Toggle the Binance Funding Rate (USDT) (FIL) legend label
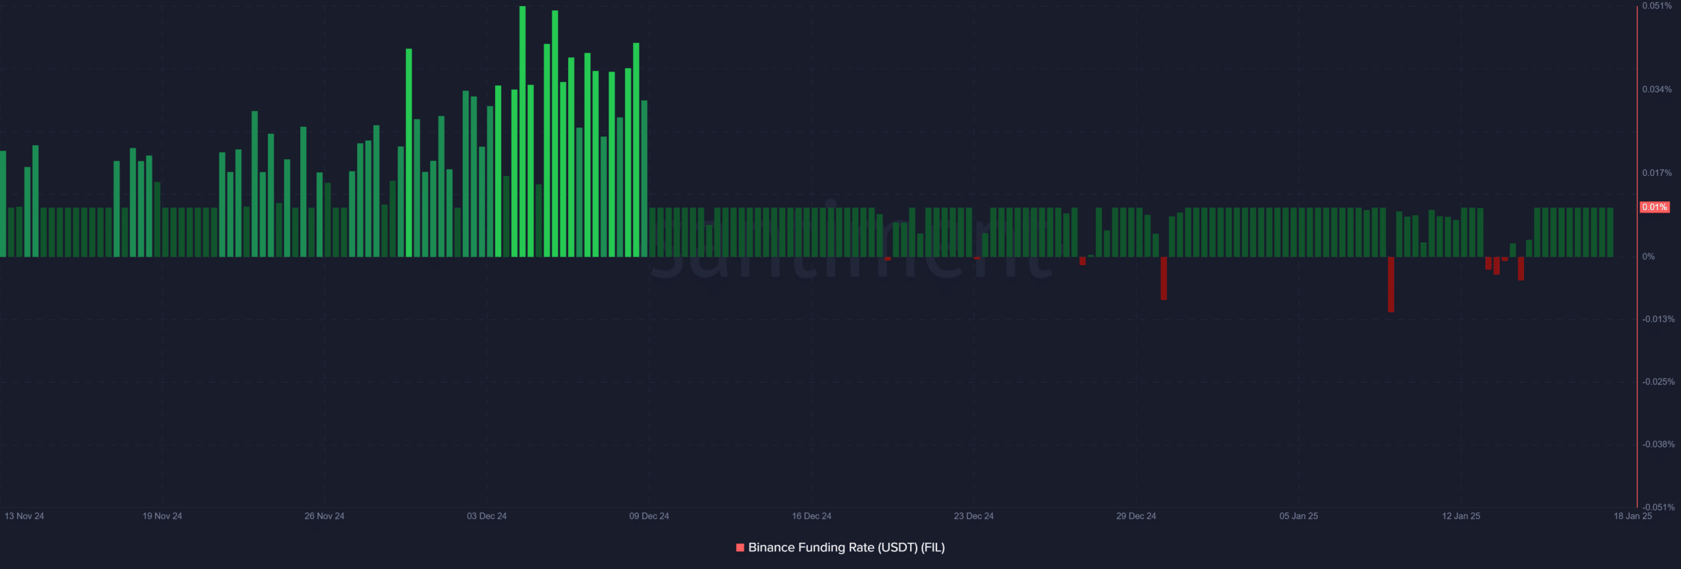Viewport: 1681px width, 569px height. coord(846,547)
